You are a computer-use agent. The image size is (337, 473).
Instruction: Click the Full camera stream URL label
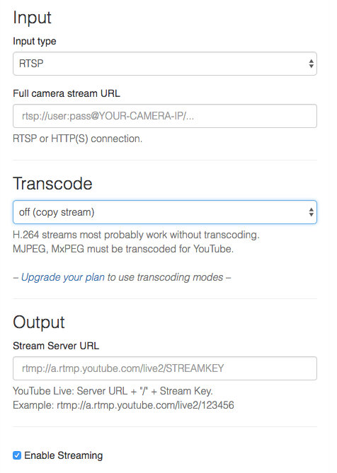[x=67, y=93]
